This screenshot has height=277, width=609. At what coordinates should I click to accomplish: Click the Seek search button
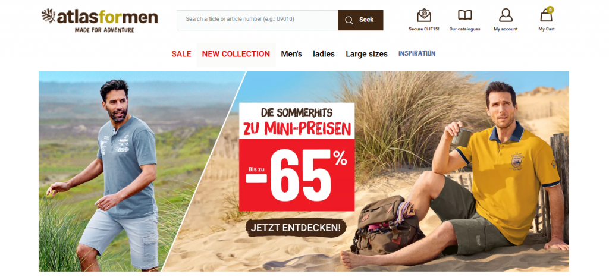[x=360, y=20]
